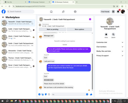Open the Menu grid icon

click(113, 12)
